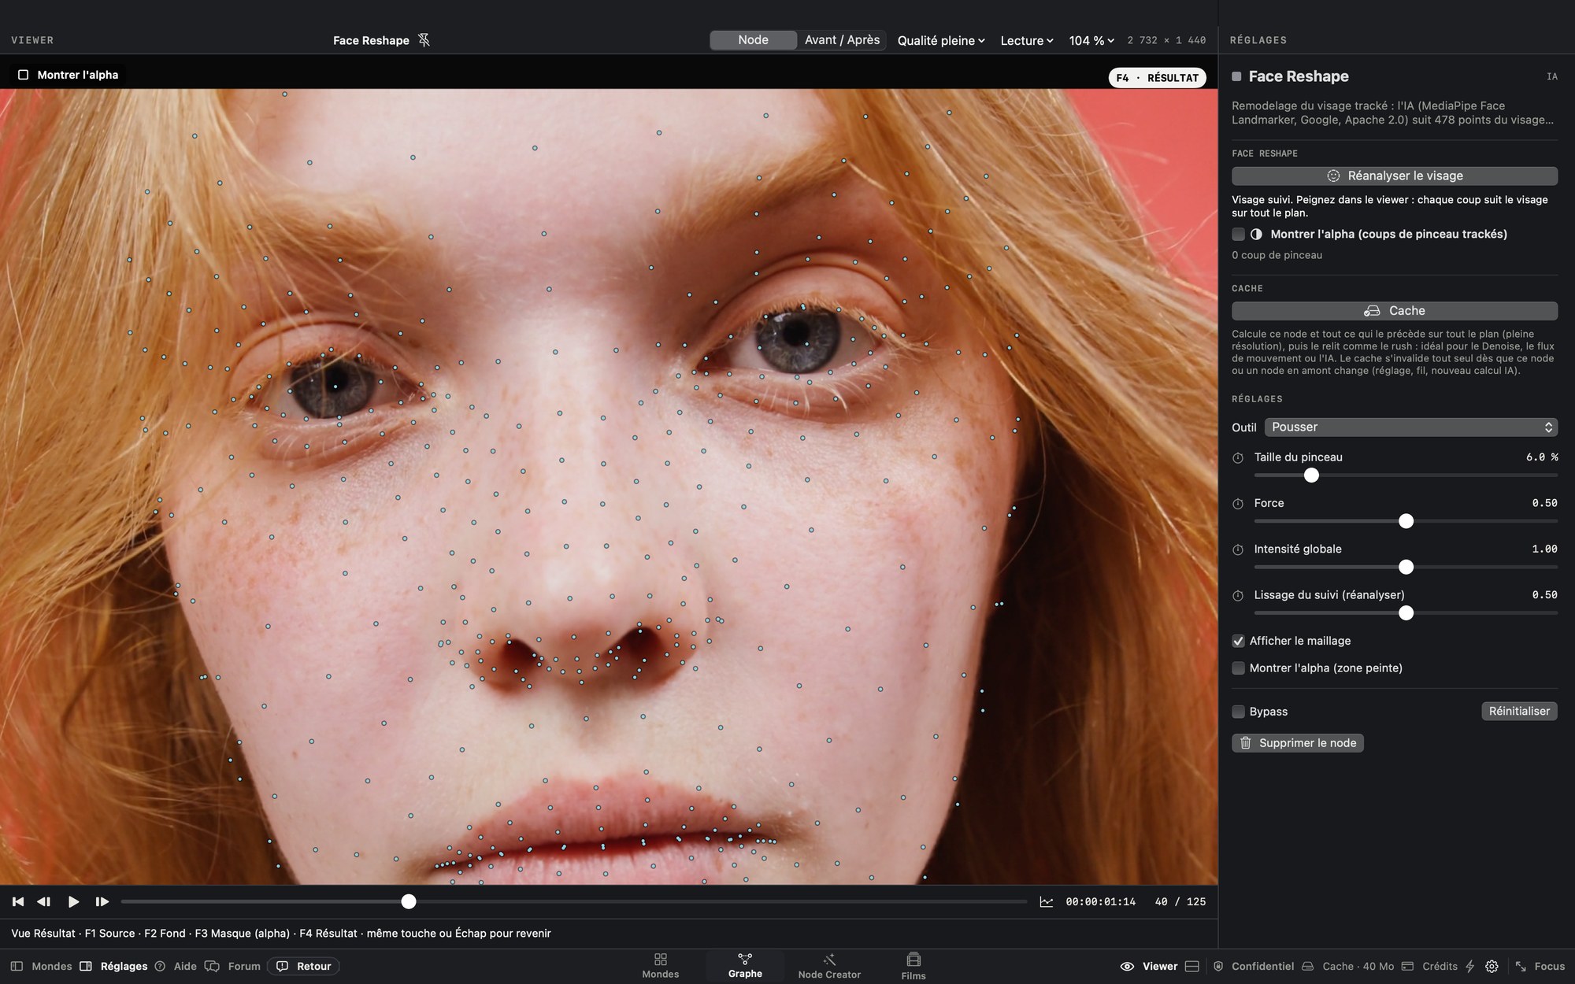This screenshot has width=1575, height=984.
Task: Click the Face Reshape description text
Action: tap(1392, 113)
